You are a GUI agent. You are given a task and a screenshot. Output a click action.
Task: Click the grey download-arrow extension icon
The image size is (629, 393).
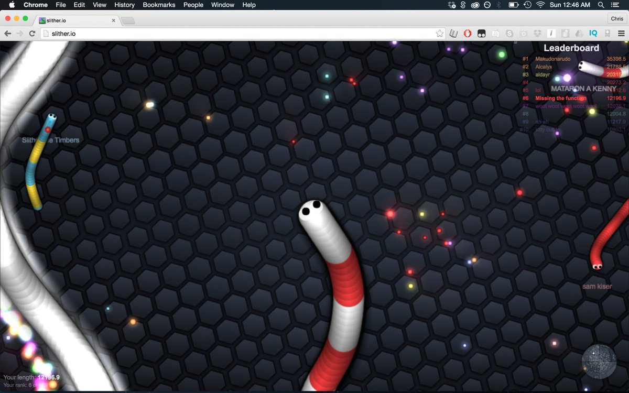coord(607,33)
